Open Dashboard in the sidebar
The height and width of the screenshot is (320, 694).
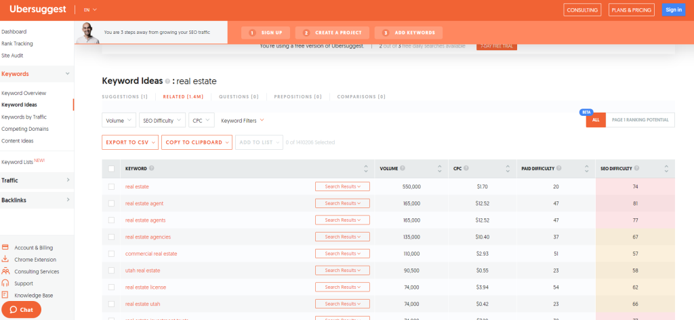pyautogui.click(x=14, y=31)
